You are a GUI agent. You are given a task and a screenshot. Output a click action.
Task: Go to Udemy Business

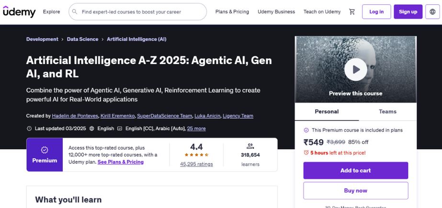276,12
